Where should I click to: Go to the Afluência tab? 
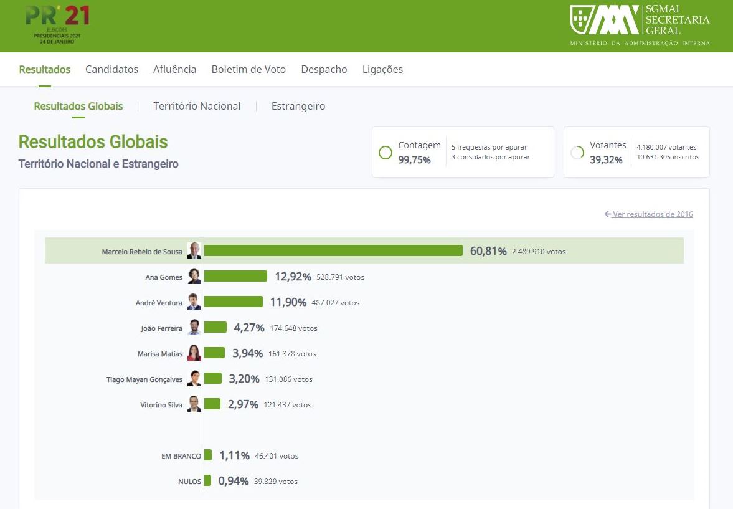point(175,69)
